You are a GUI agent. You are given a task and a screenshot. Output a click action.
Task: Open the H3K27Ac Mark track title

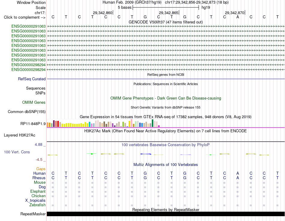coord(166,131)
